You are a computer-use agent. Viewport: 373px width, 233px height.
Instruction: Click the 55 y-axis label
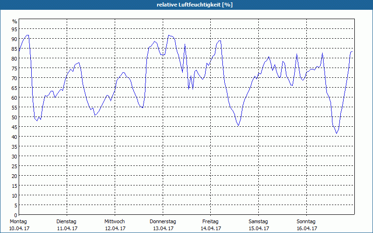(14, 108)
